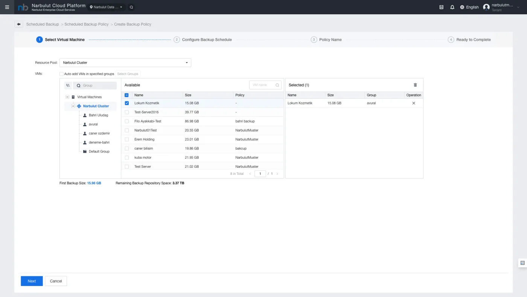This screenshot has width=527, height=297.
Task: Toggle the select-all checkbox in Available header
Action: [126, 95]
